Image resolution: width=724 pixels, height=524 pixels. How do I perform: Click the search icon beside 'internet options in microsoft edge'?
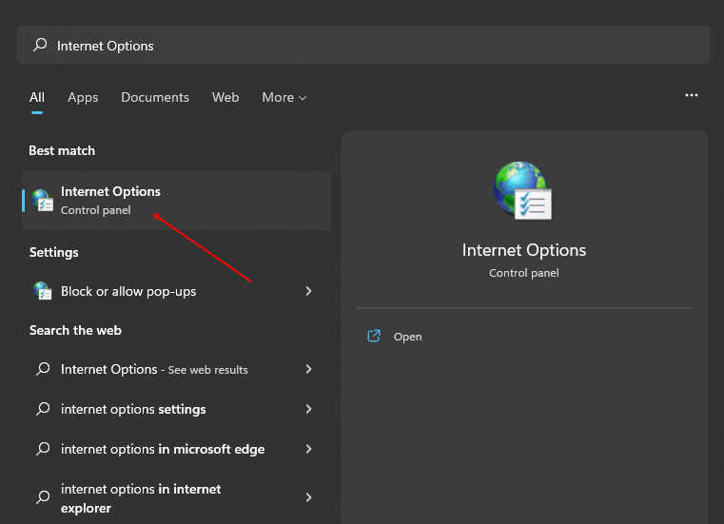point(42,449)
